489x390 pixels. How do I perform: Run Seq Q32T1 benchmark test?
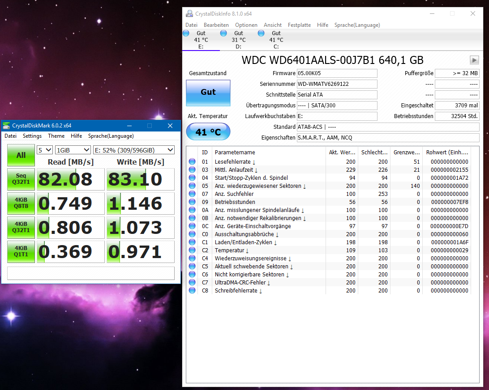(21, 179)
